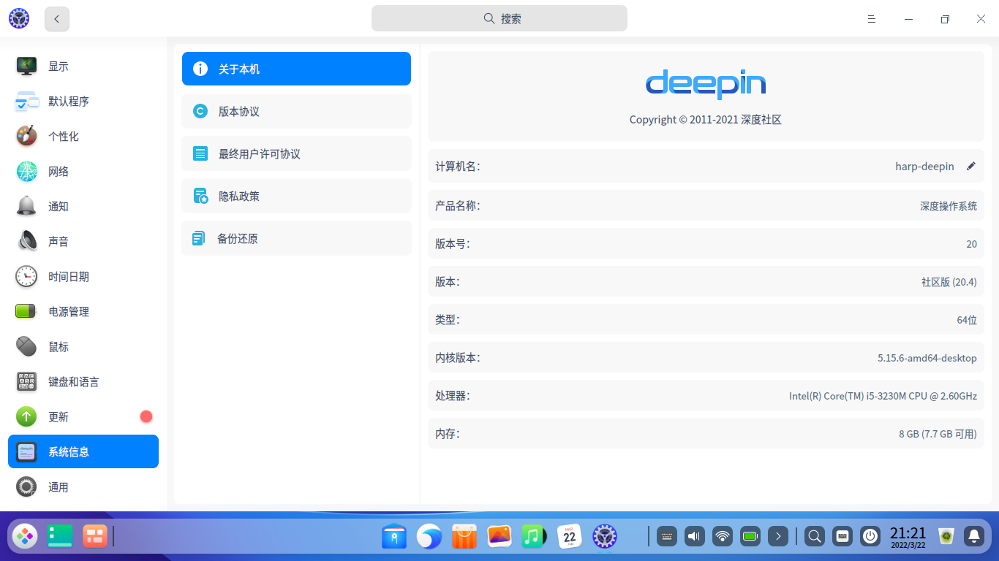Open the shutdown/power tray icon
The height and width of the screenshot is (561, 999).
coord(870,536)
